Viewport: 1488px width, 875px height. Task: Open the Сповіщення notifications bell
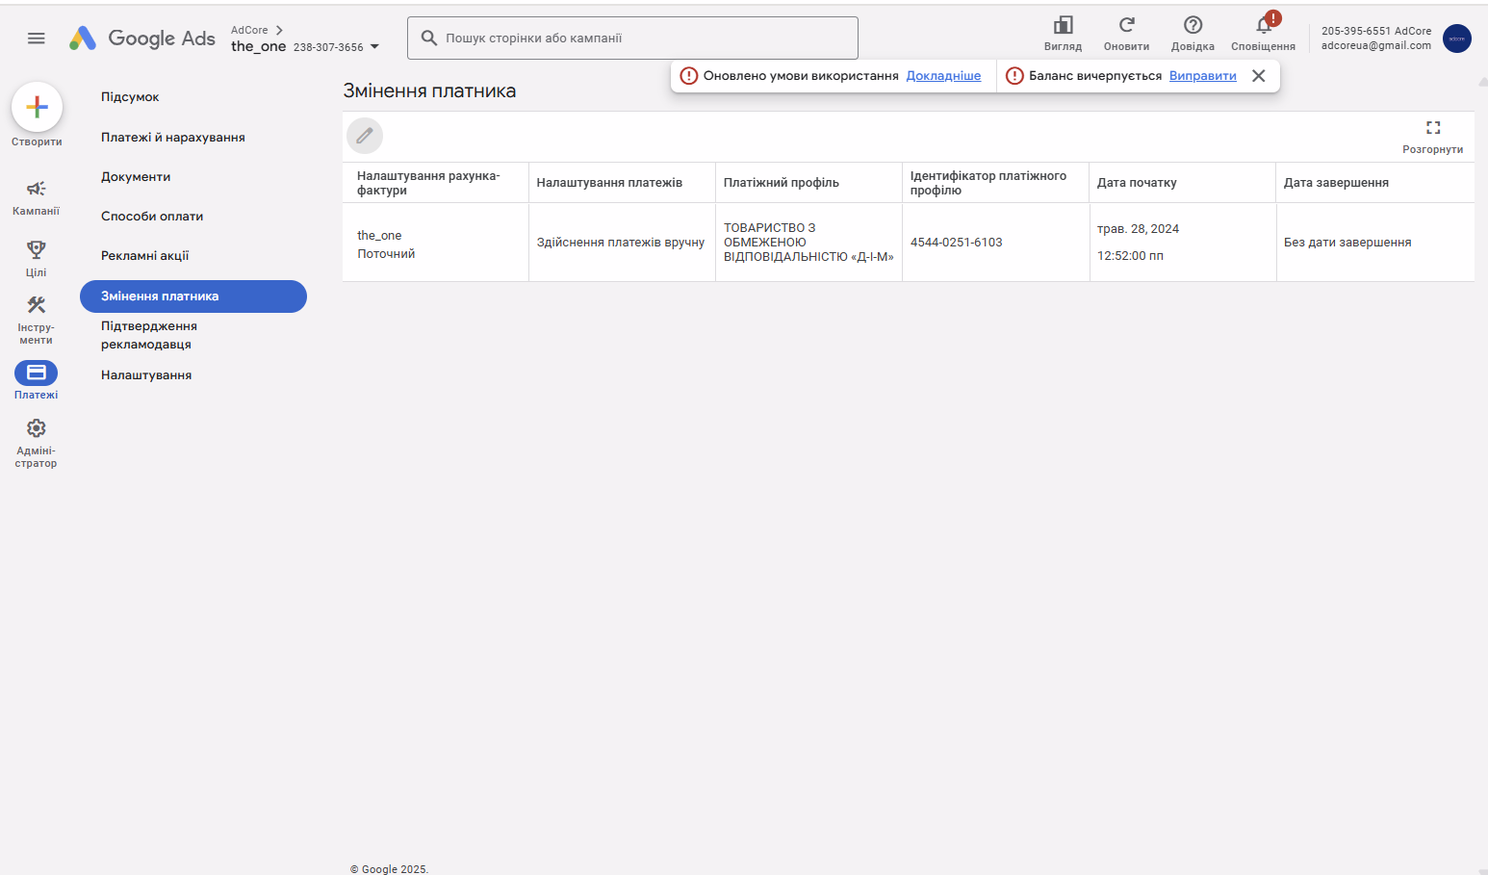pyautogui.click(x=1264, y=25)
